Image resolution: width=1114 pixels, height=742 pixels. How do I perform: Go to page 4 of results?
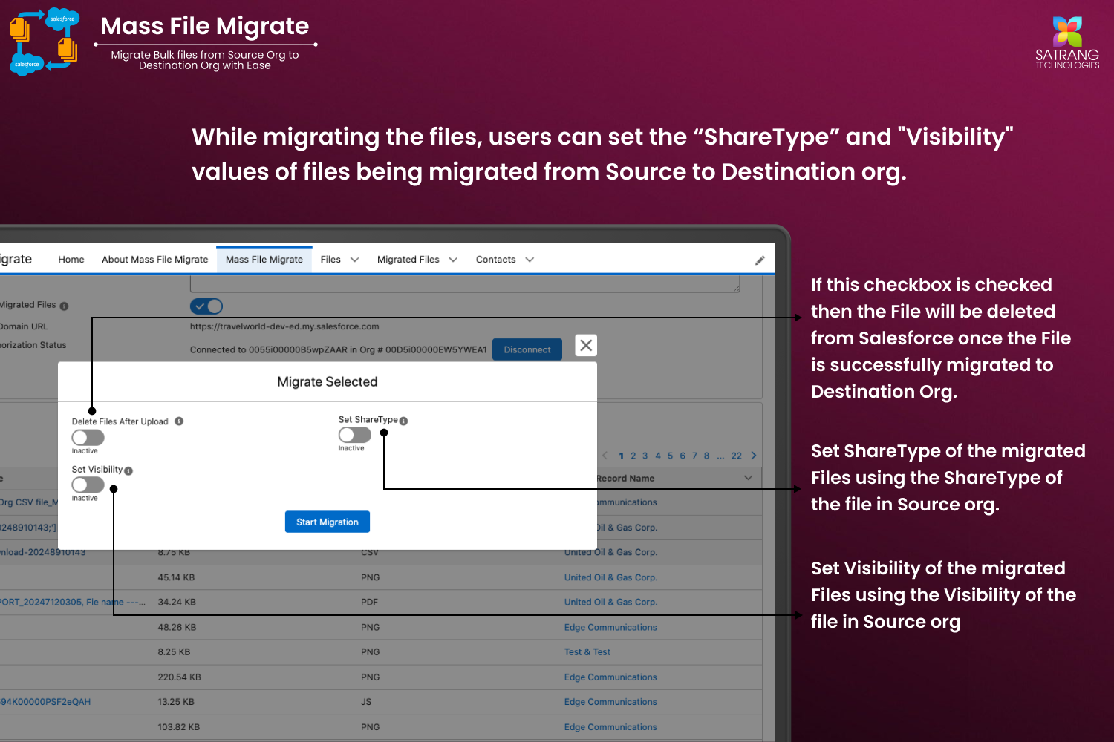658,456
